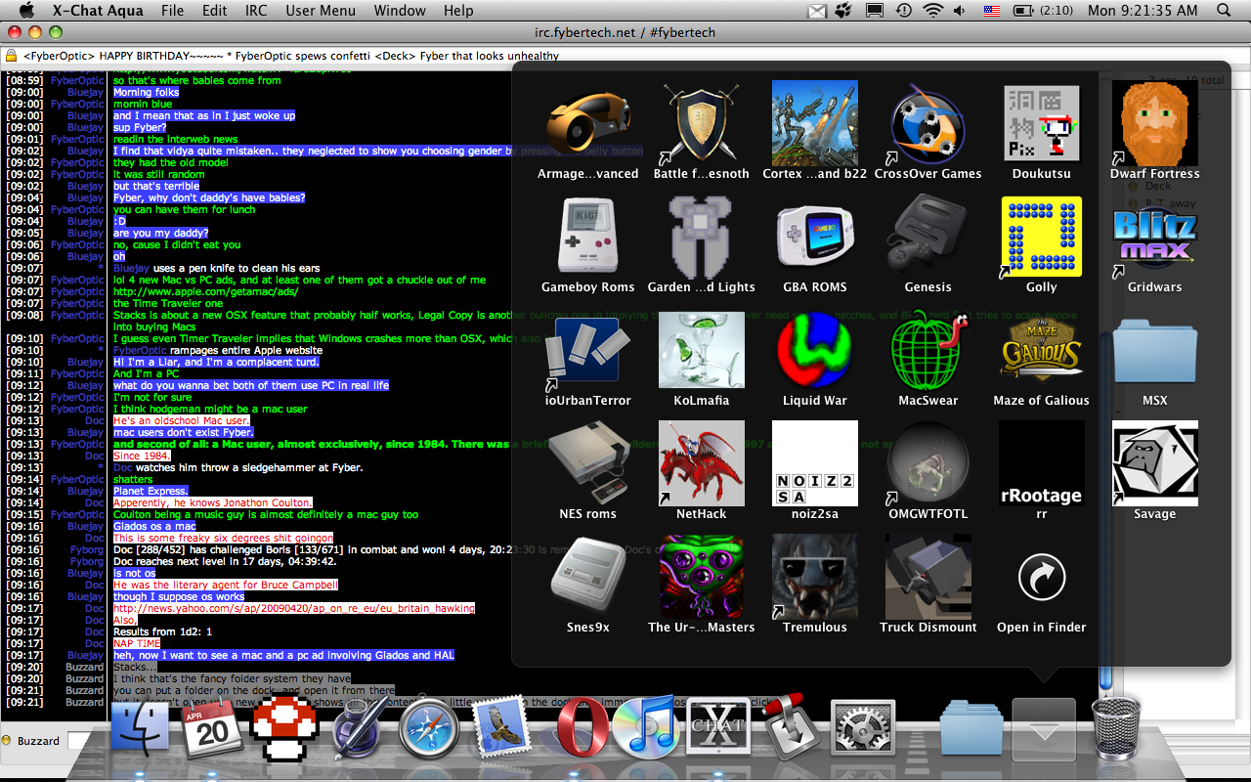This screenshot has width=1251, height=782.
Task: Open the IRC menu
Action: [x=256, y=11]
